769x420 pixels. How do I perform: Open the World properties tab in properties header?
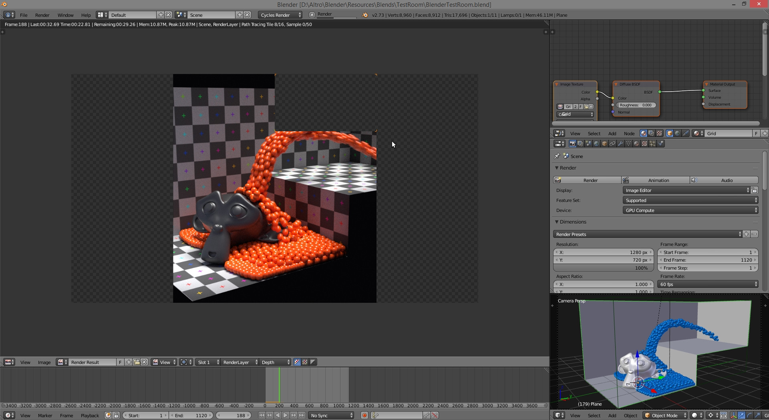[x=597, y=144]
